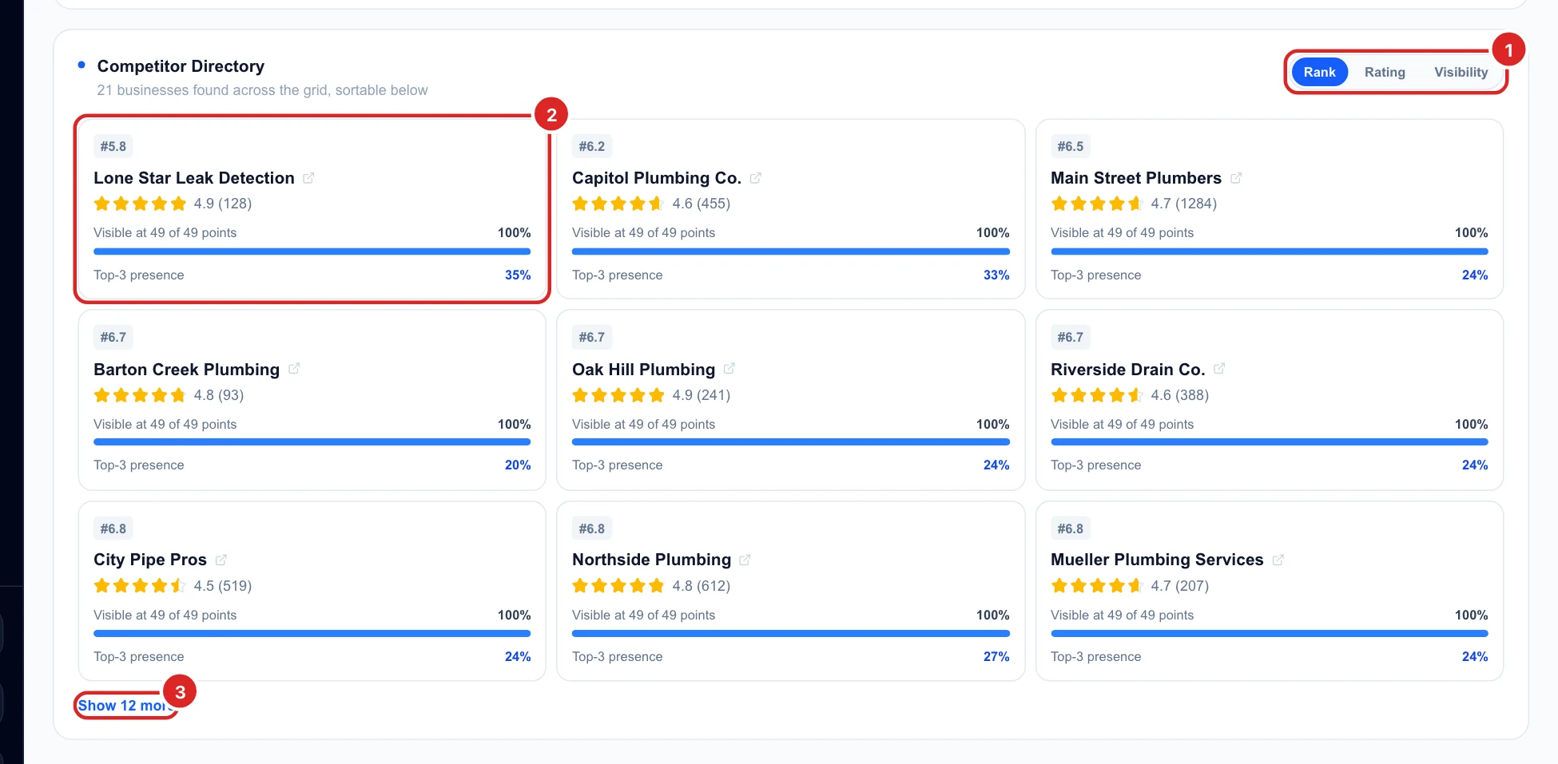Image resolution: width=1558 pixels, height=764 pixels.
Task: Click '4.7 (1284)' rating text
Action: tap(1184, 204)
